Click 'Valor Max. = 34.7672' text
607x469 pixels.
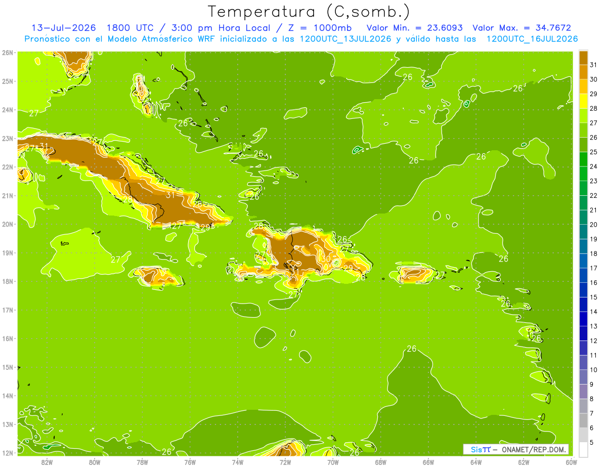522,27
